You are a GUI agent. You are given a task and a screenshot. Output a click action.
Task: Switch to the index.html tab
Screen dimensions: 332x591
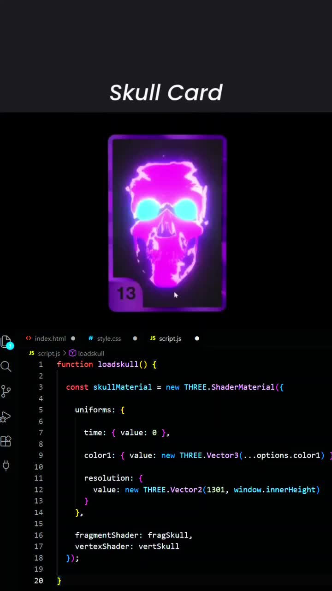(50, 338)
